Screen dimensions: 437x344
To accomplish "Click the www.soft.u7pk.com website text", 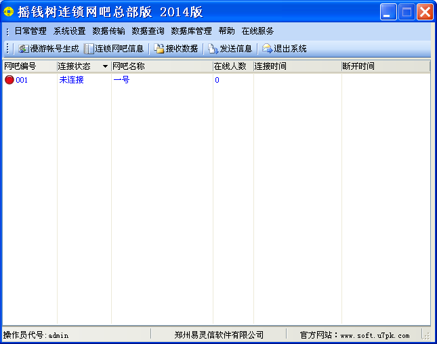I will 375,335.
